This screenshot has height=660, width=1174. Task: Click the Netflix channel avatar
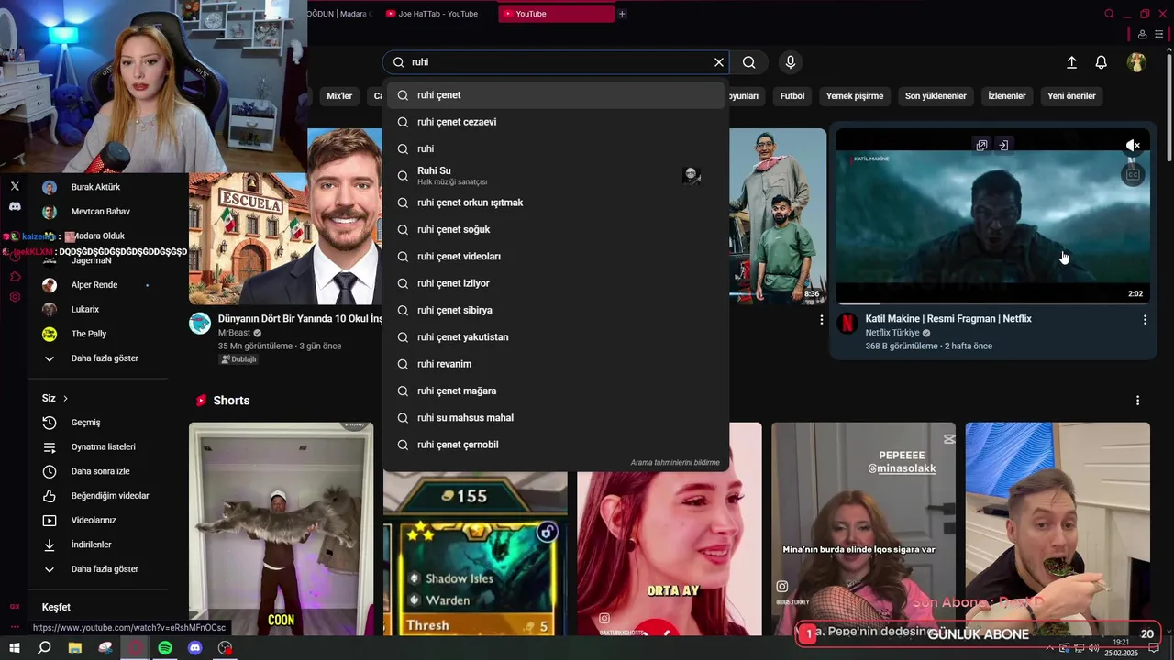[848, 324]
